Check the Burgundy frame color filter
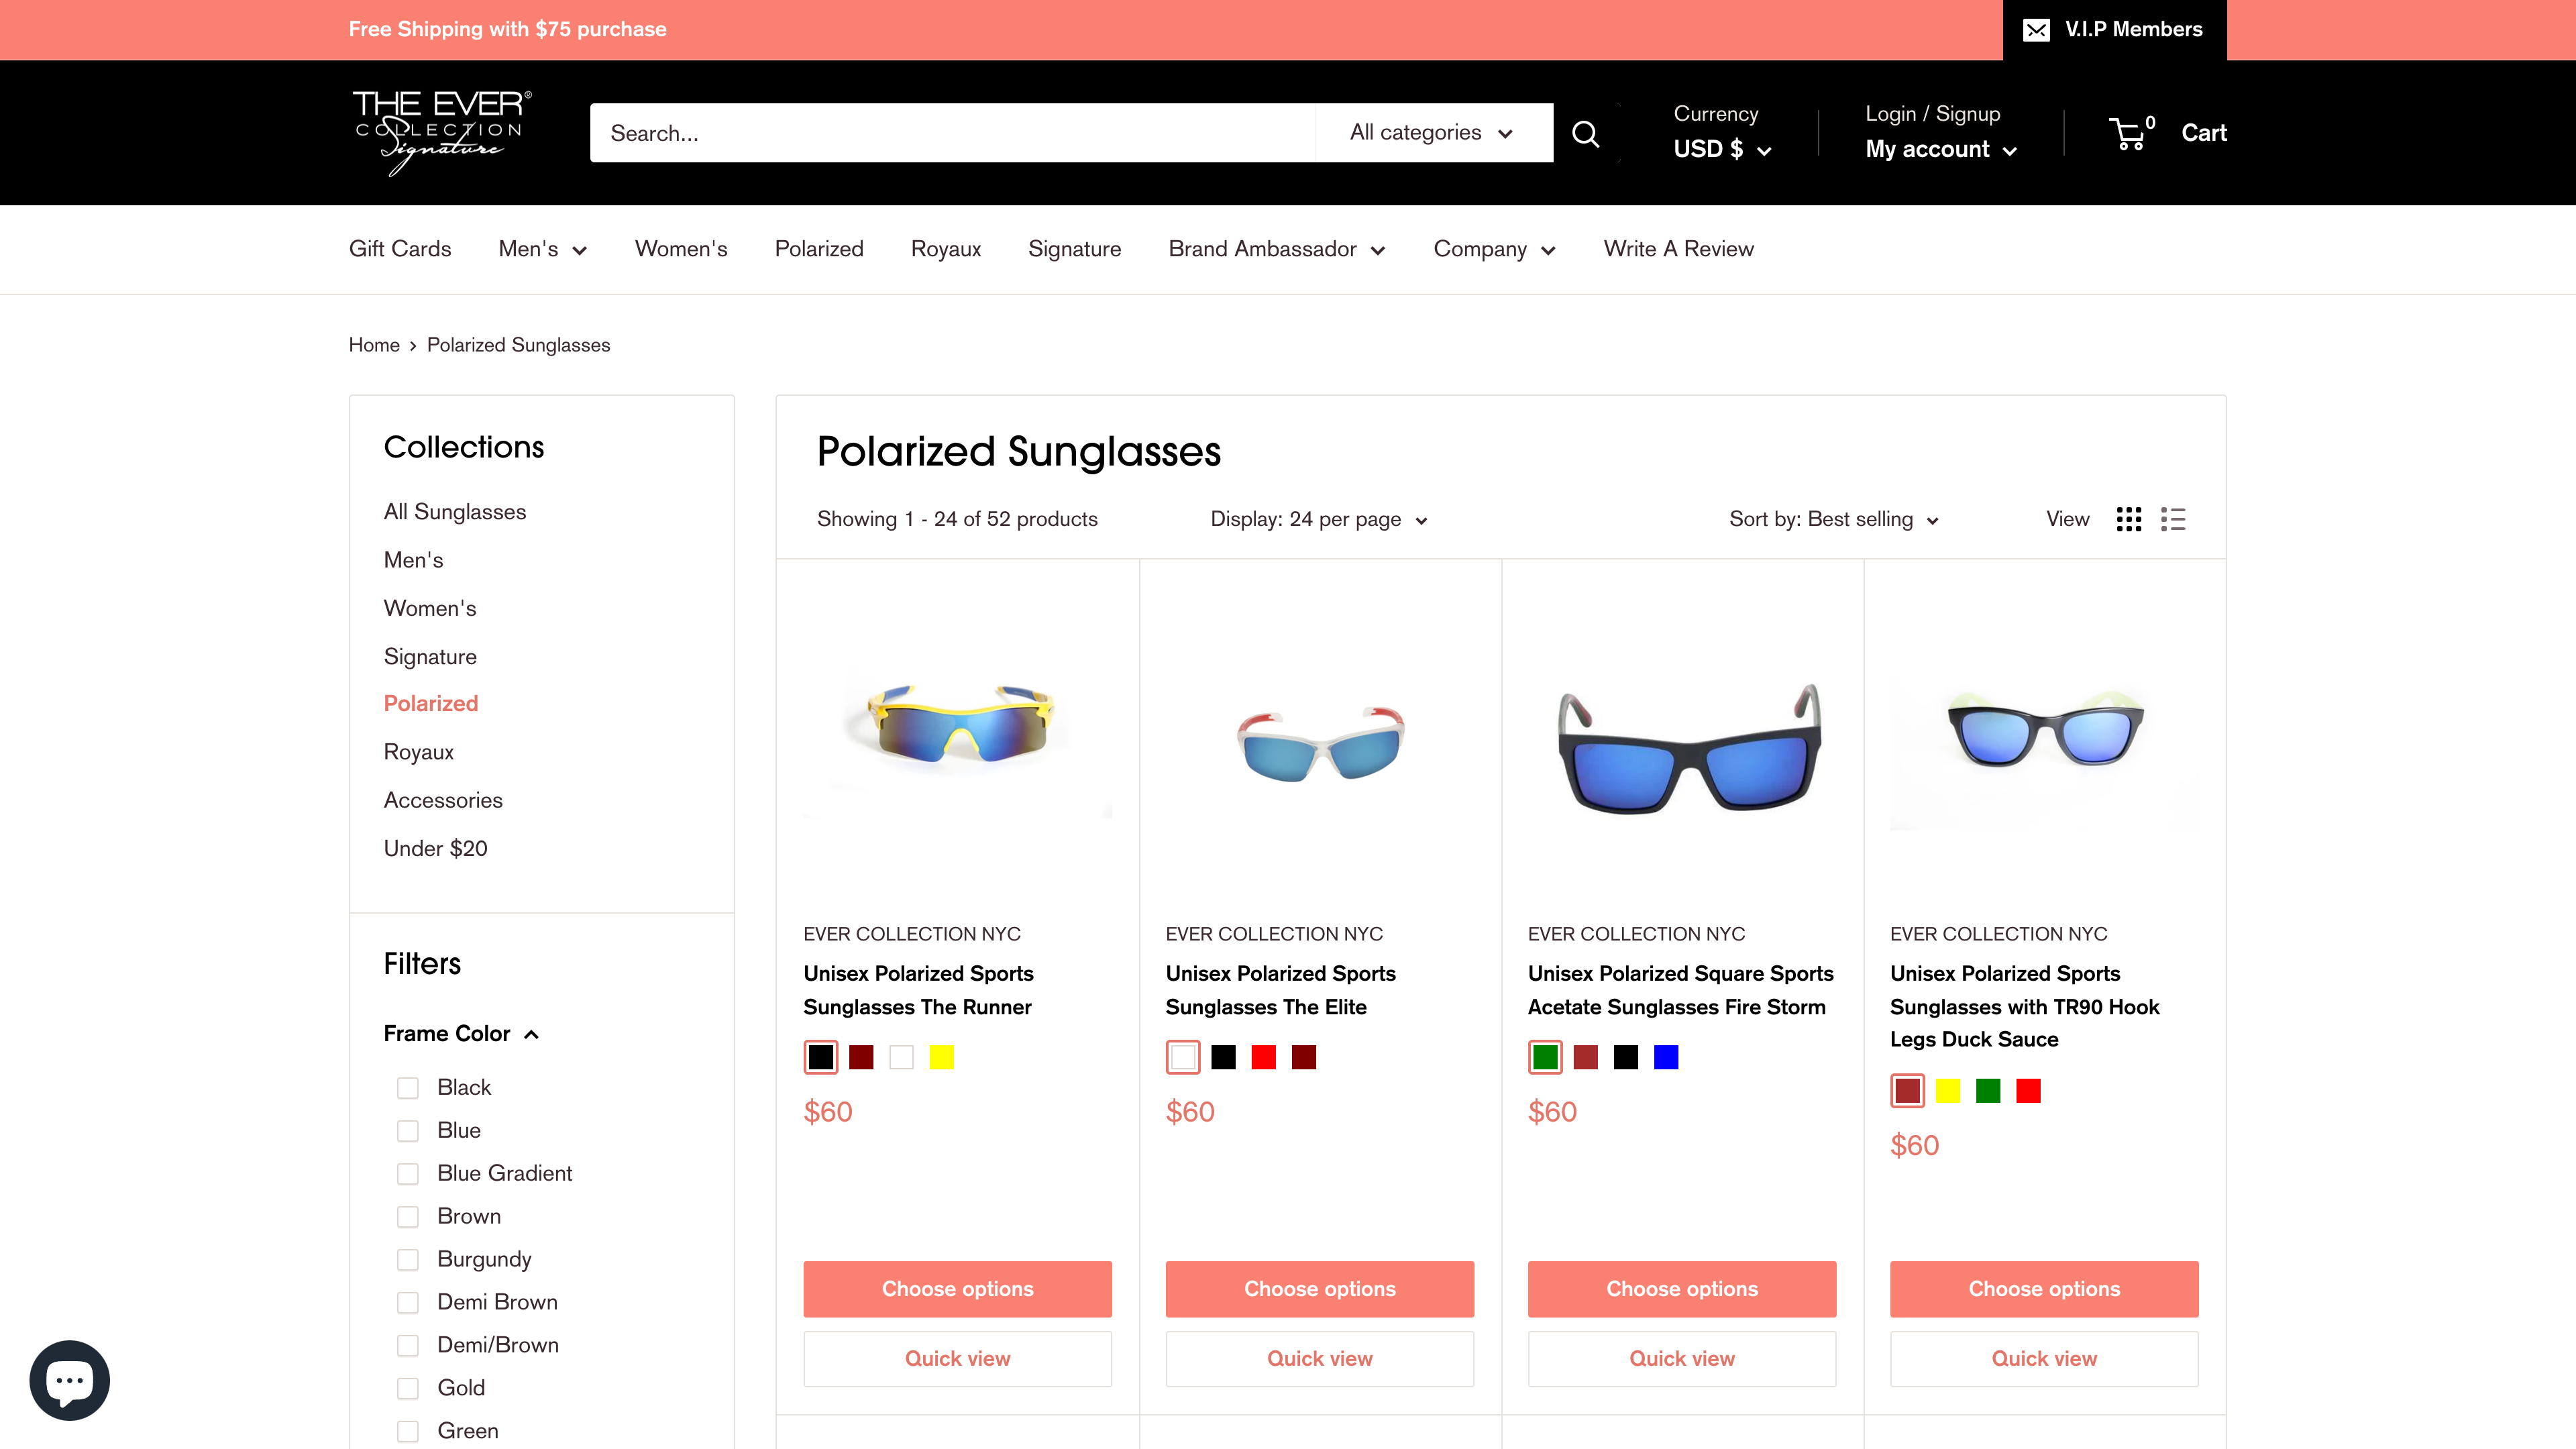This screenshot has width=2576, height=1449. pyautogui.click(x=408, y=1260)
